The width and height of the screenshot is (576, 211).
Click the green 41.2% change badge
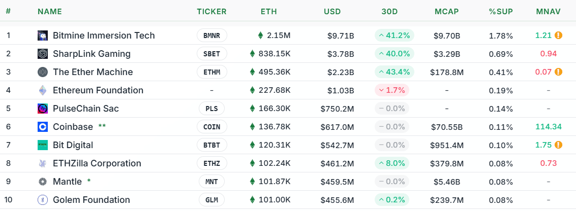pos(395,36)
